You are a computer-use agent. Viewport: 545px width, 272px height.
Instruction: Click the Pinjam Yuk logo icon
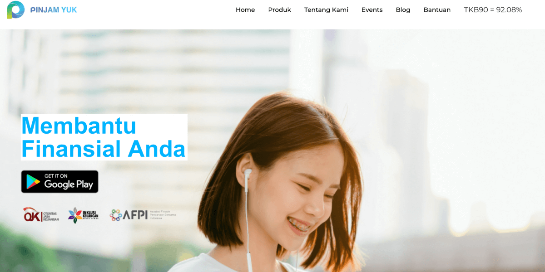tap(15, 10)
